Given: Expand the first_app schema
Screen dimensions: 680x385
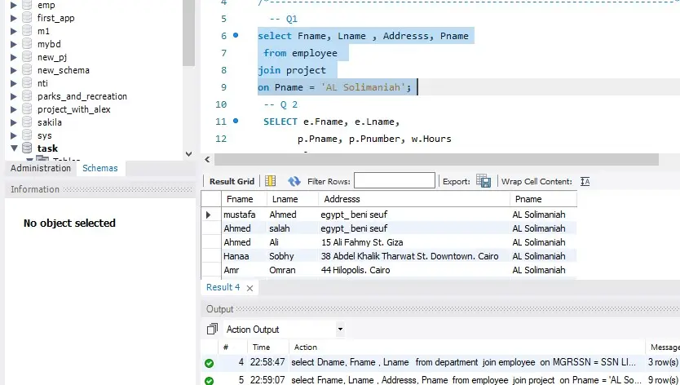Looking at the screenshot, I should [14, 18].
